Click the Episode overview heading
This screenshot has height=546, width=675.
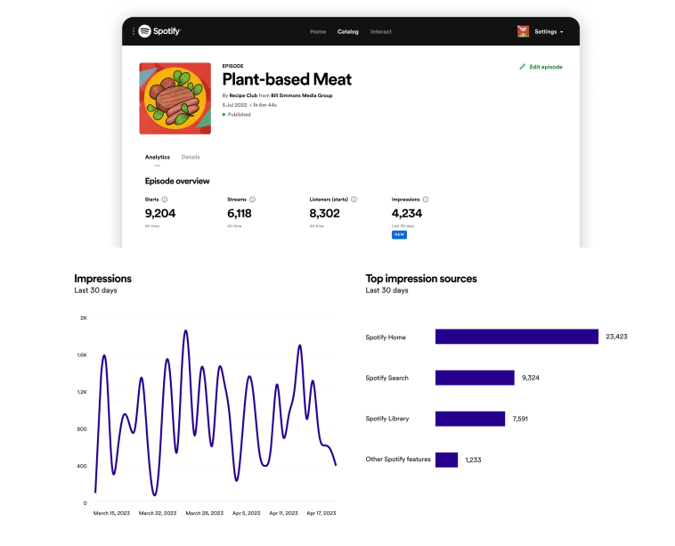click(x=177, y=182)
